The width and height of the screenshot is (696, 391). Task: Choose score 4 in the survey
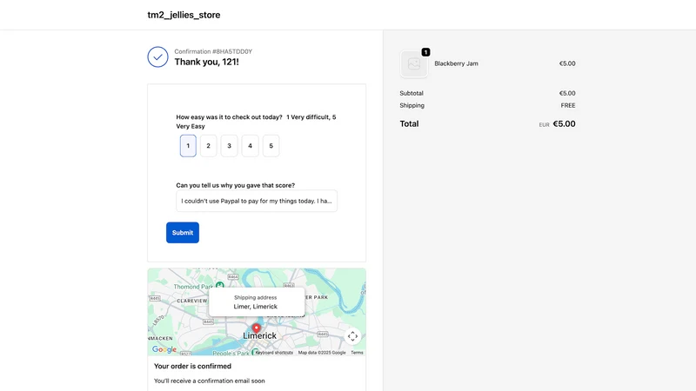pos(250,146)
